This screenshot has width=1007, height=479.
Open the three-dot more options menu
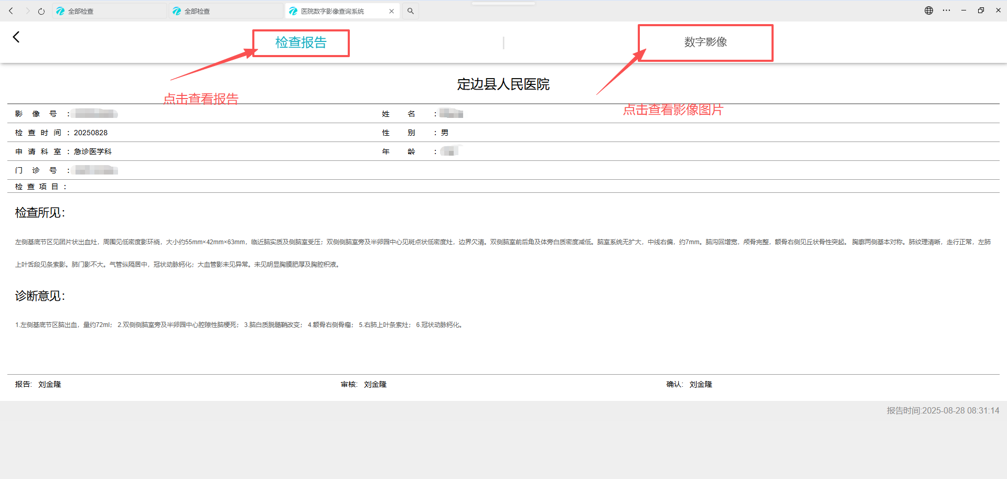(946, 10)
